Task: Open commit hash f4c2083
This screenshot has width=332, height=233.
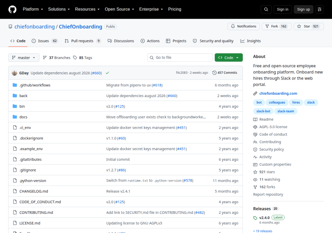Action: pyautogui.click(x=182, y=73)
